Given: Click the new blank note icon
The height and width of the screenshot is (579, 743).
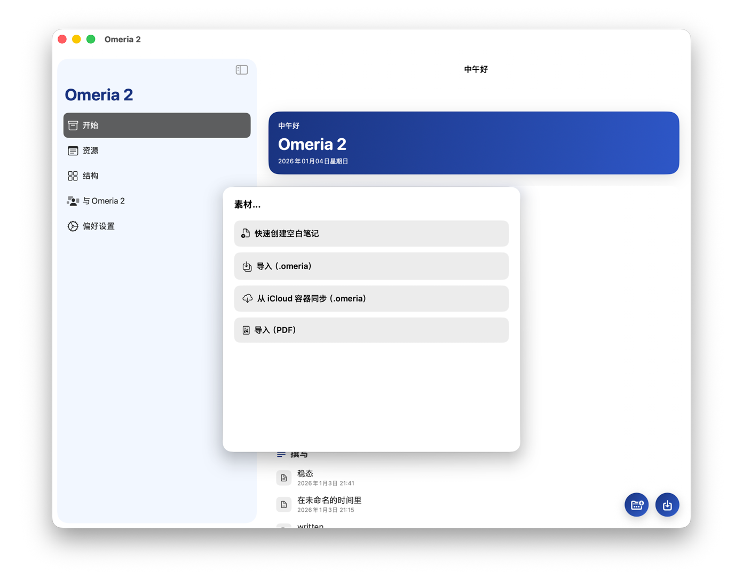Looking at the screenshot, I should point(246,234).
